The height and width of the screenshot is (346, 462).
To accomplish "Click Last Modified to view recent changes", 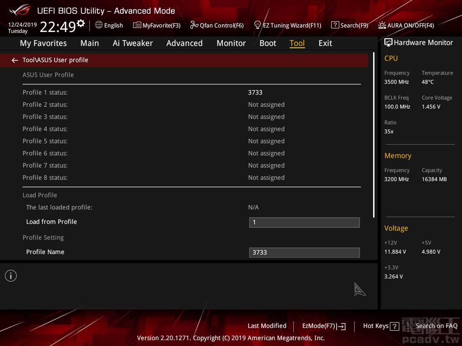I will pyautogui.click(x=267, y=326).
